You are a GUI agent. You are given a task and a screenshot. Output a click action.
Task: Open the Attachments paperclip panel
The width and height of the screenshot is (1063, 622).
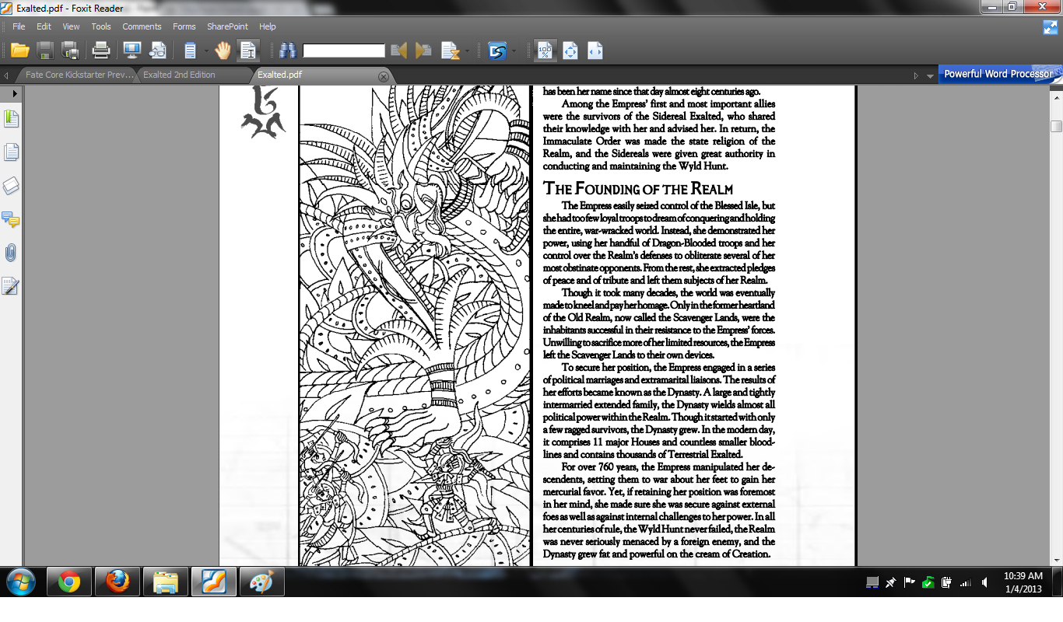(11, 253)
